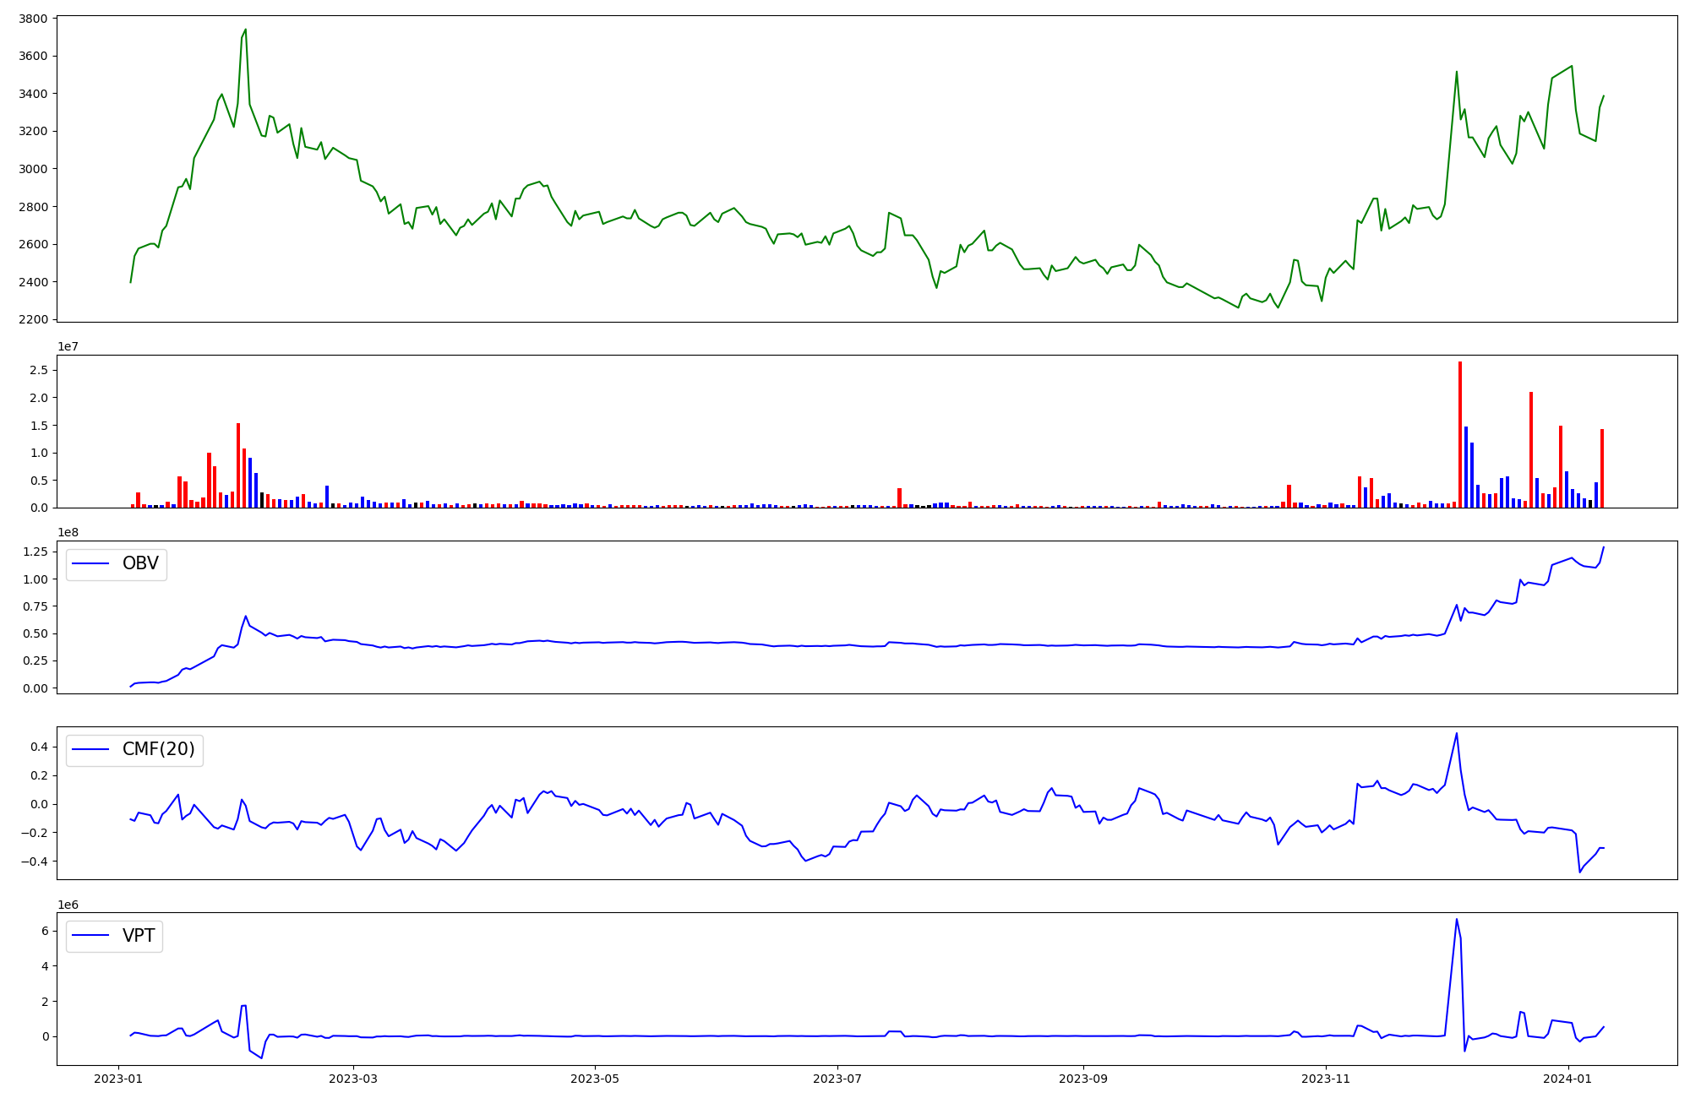Click the 1e7 exponent label above volume chart
Image resolution: width=1690 pixels, height=1098 pixels.
[69, 347]
